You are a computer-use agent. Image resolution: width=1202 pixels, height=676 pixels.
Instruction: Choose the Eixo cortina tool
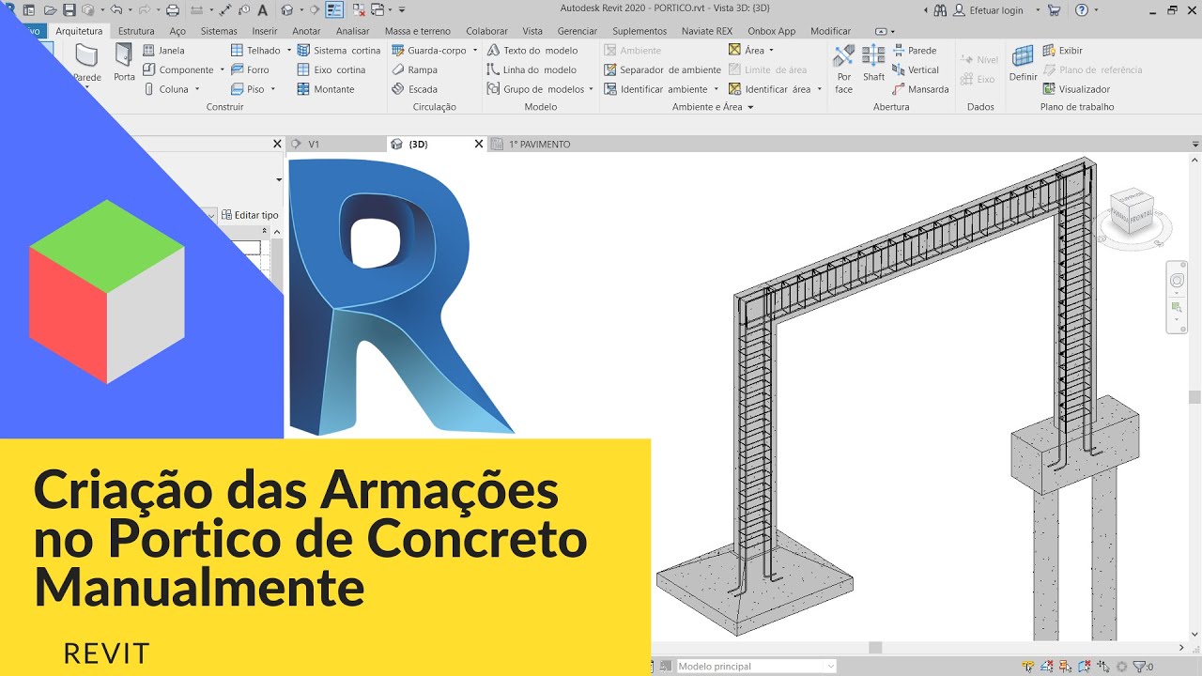tap(331, 69)
